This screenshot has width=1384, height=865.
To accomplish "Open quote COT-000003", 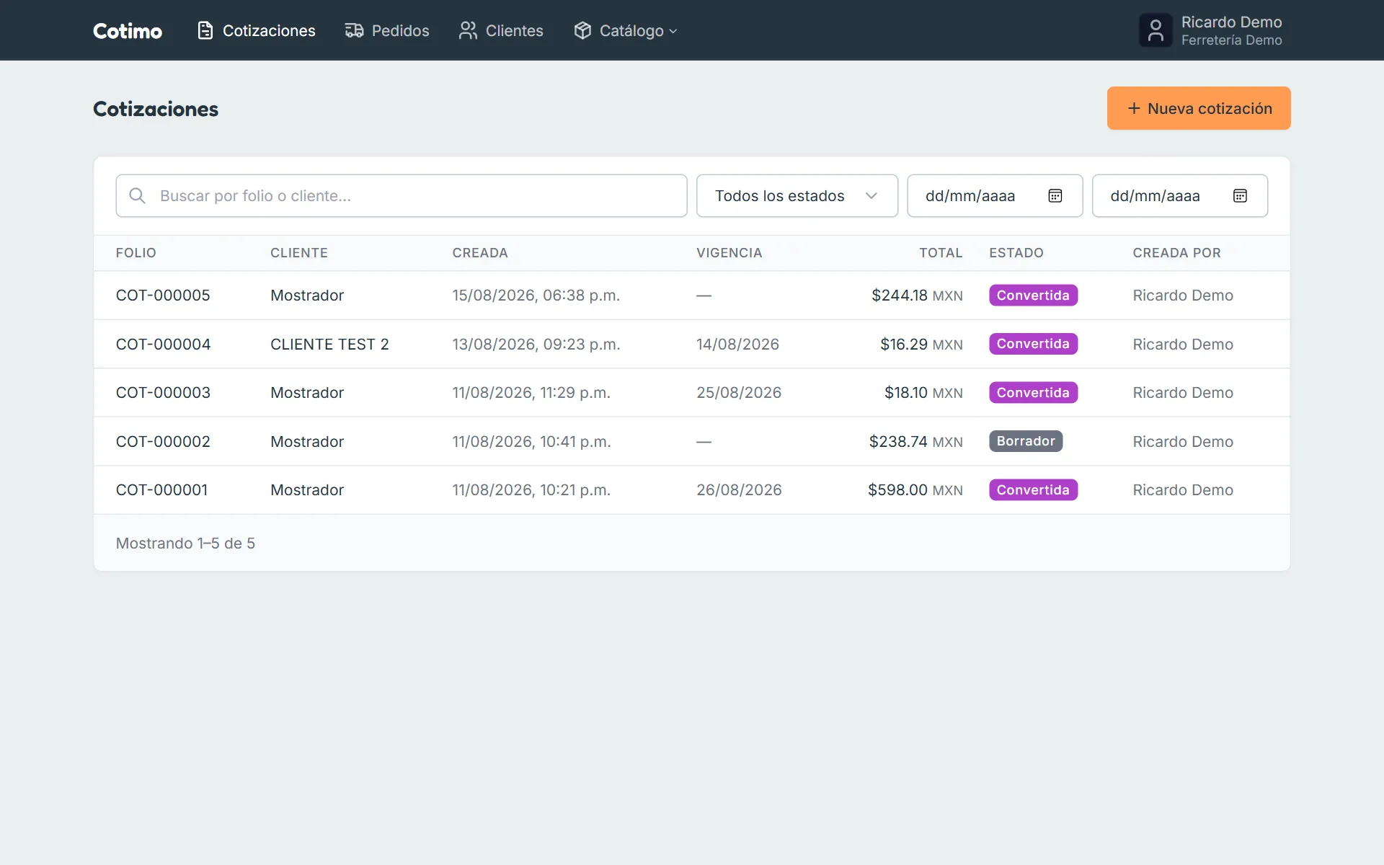I will click(163, 393).
